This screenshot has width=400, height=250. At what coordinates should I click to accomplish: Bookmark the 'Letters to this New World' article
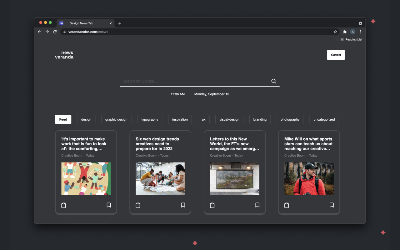(x=257, y=205)
